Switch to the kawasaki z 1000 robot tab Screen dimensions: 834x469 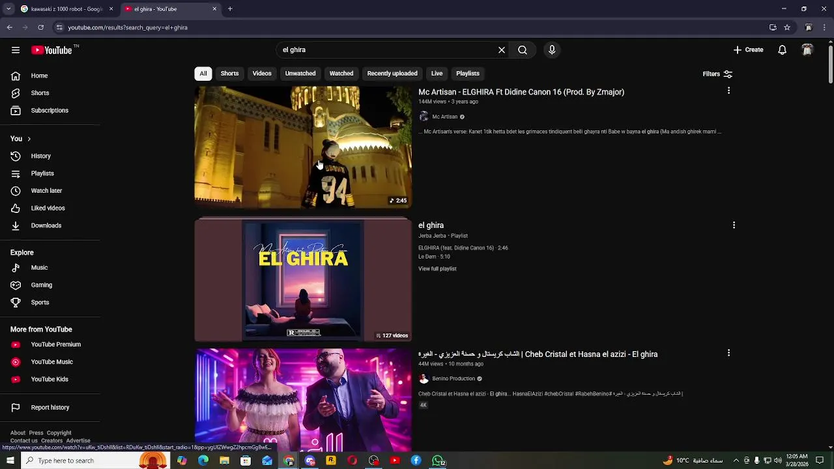point(66,9)
